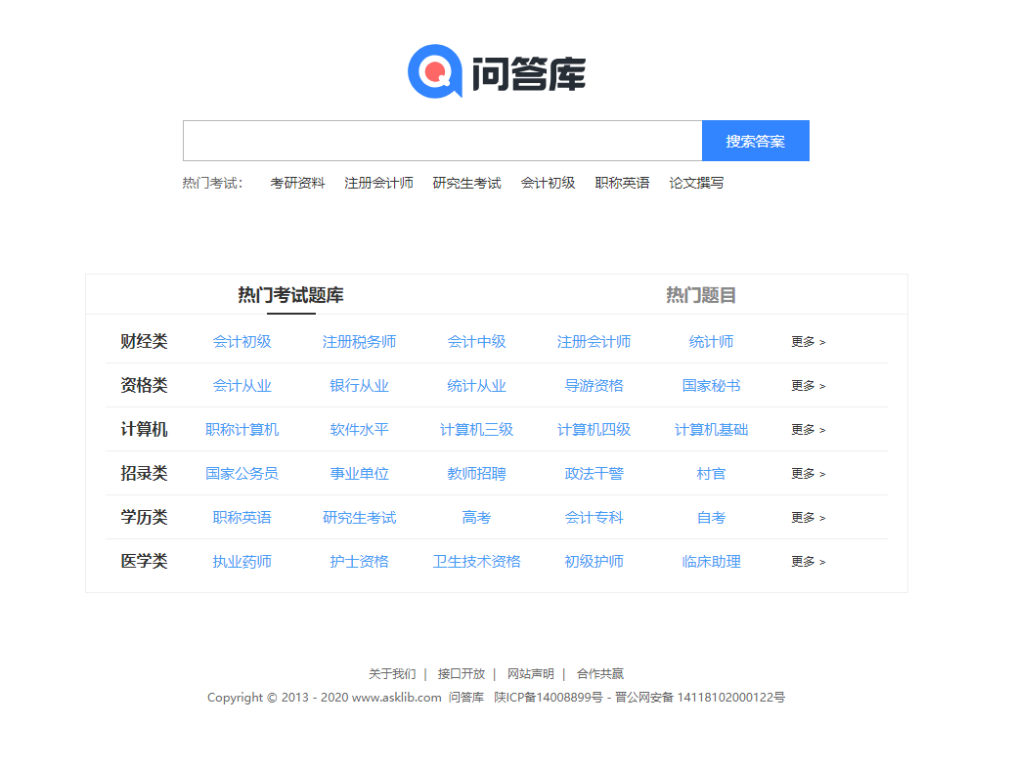
Task: Open hot exam link 考研资料
Action: pos(297,183)
